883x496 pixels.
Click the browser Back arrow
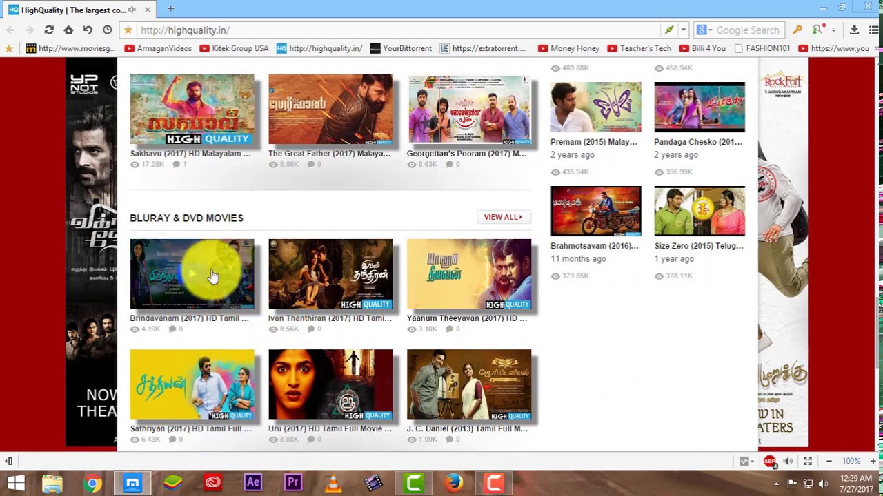[10, 30]
